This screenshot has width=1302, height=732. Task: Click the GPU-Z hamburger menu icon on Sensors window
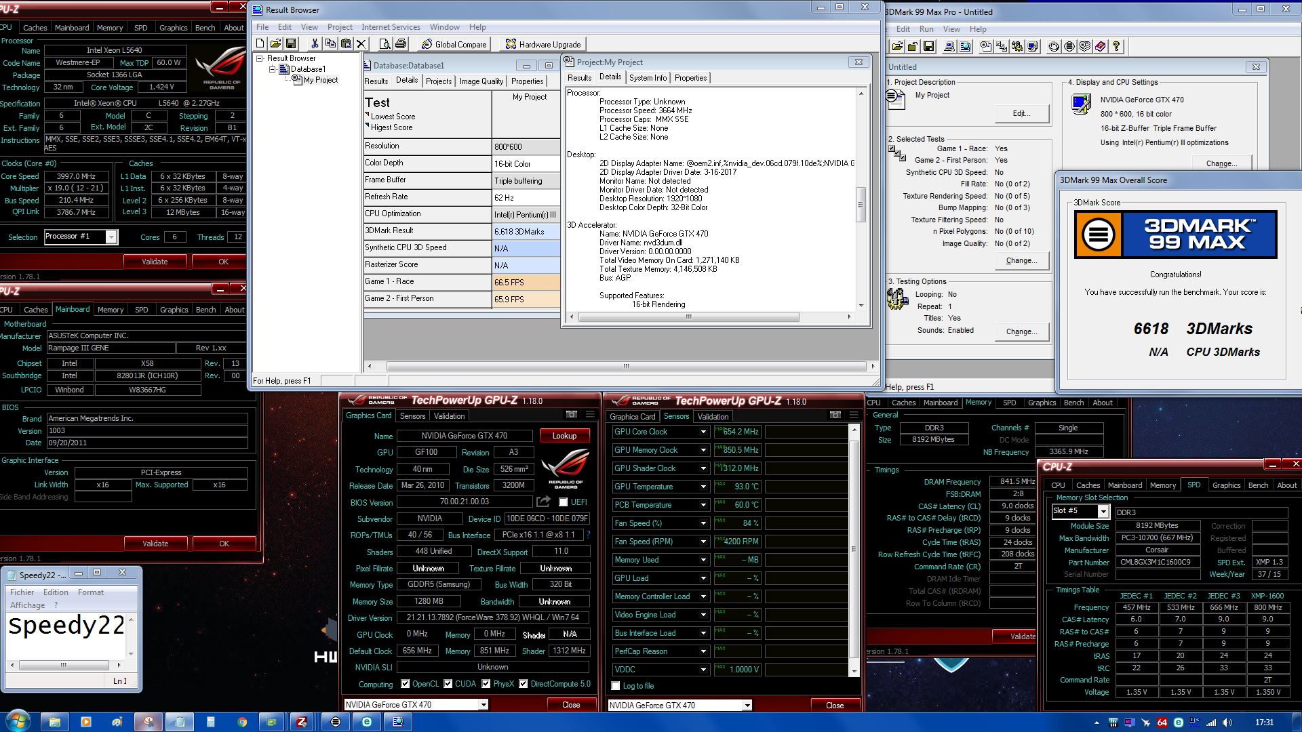click(854, 415)
